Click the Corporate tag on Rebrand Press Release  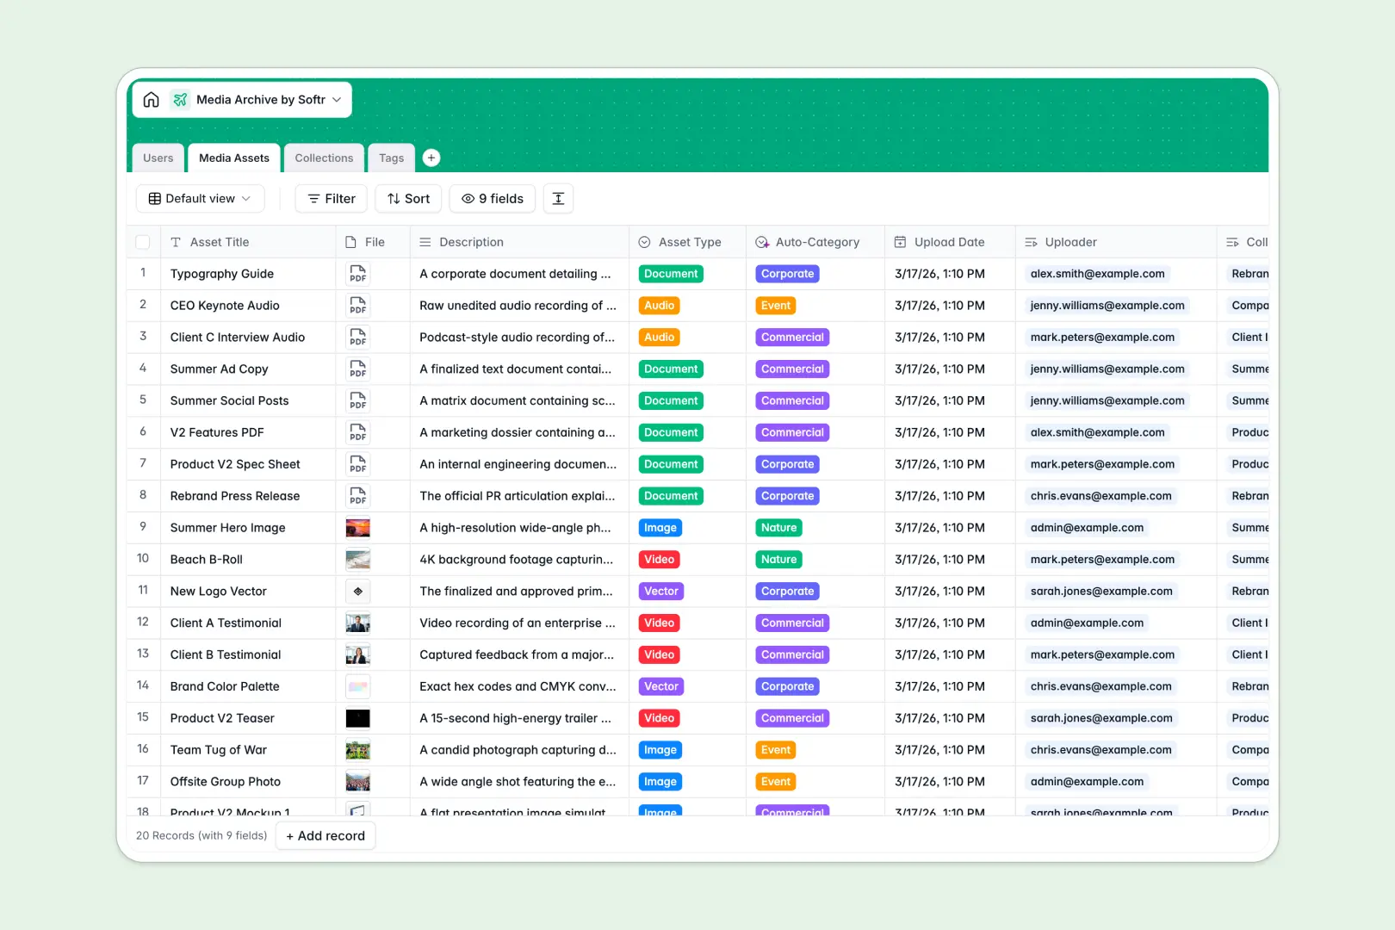(x=786, y=496)
